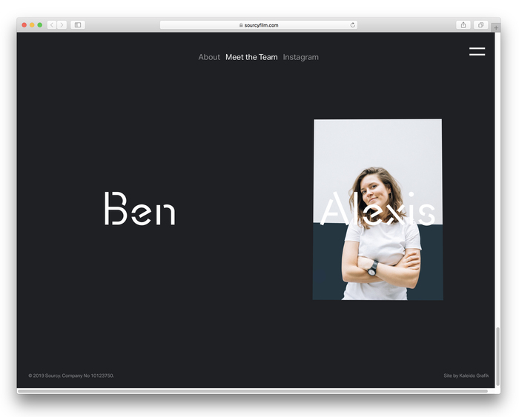Open the hamburger menu icon
This screenshot has width=519, height=417.
point(477,52)
